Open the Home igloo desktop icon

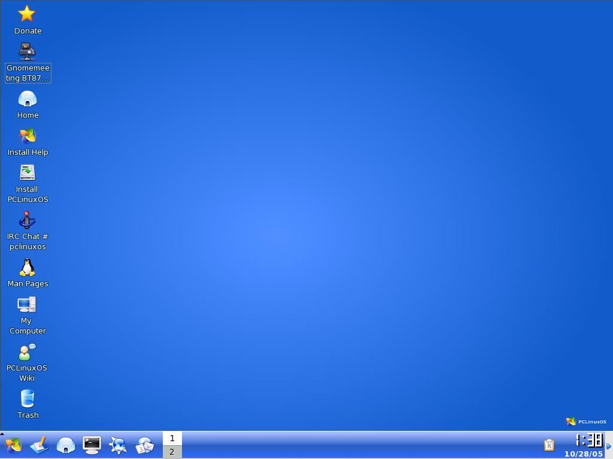pyautogui.click(x=28, y=99)
